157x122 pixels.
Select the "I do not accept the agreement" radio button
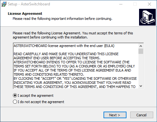[x=15, y=102]
